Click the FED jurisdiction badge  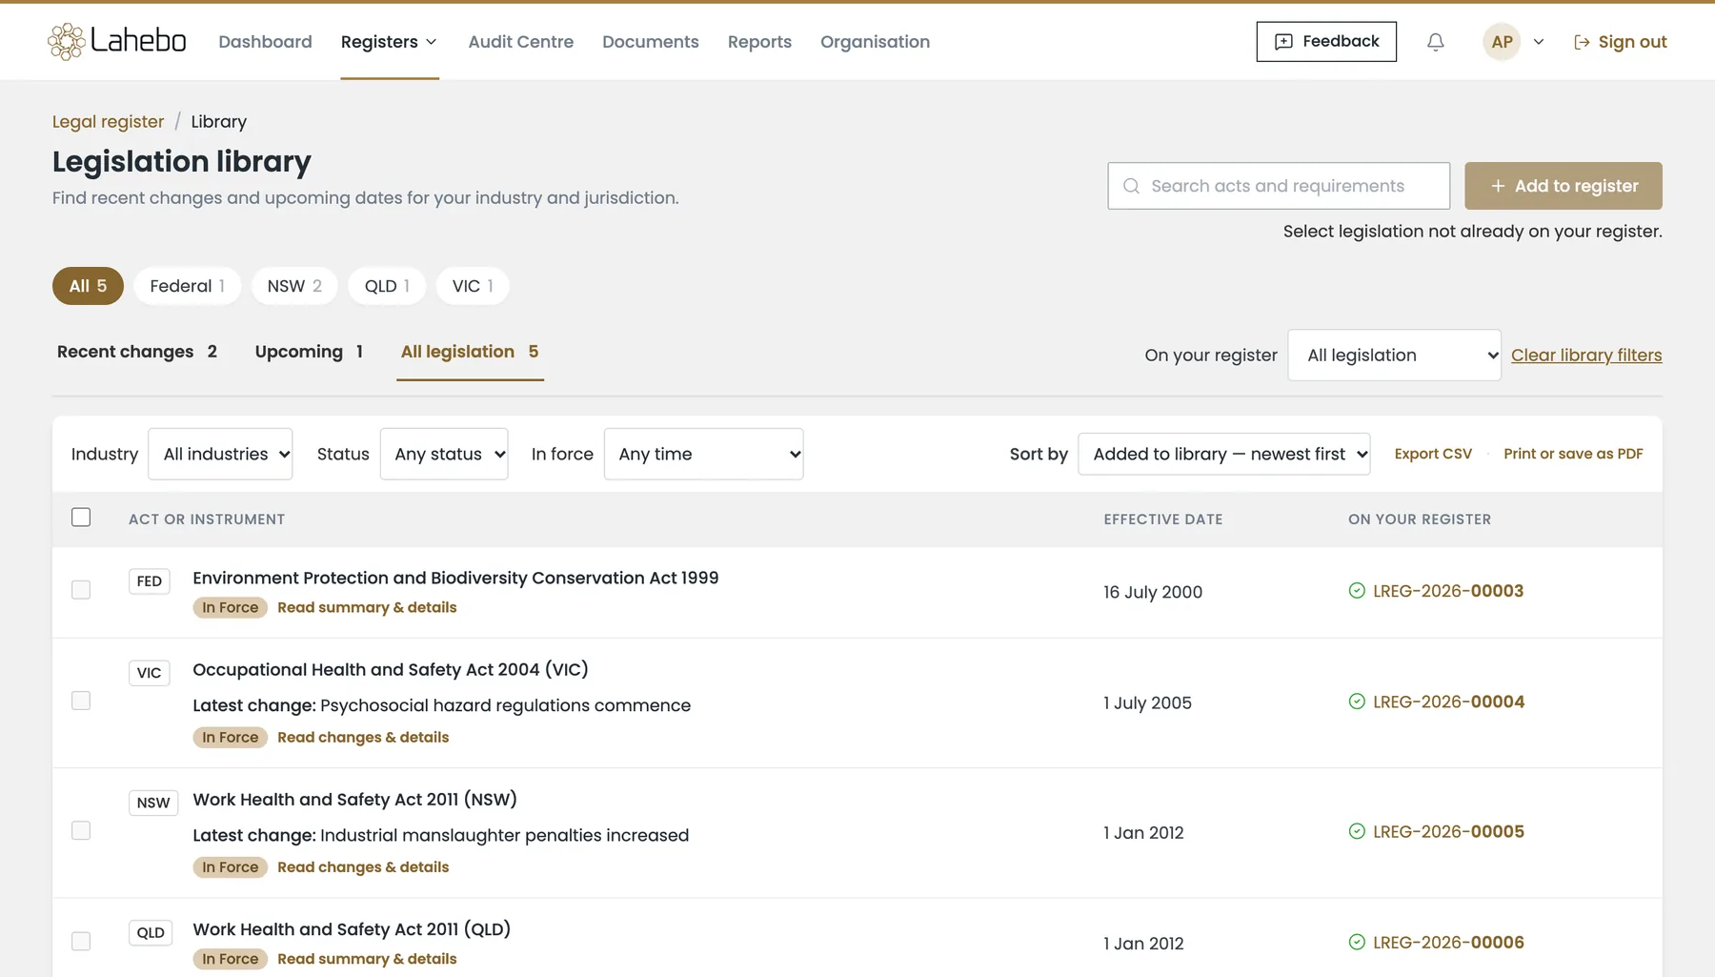(150, 581)
